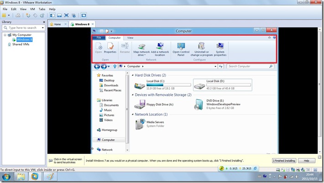Open VMware Help menu

(52, 9)
